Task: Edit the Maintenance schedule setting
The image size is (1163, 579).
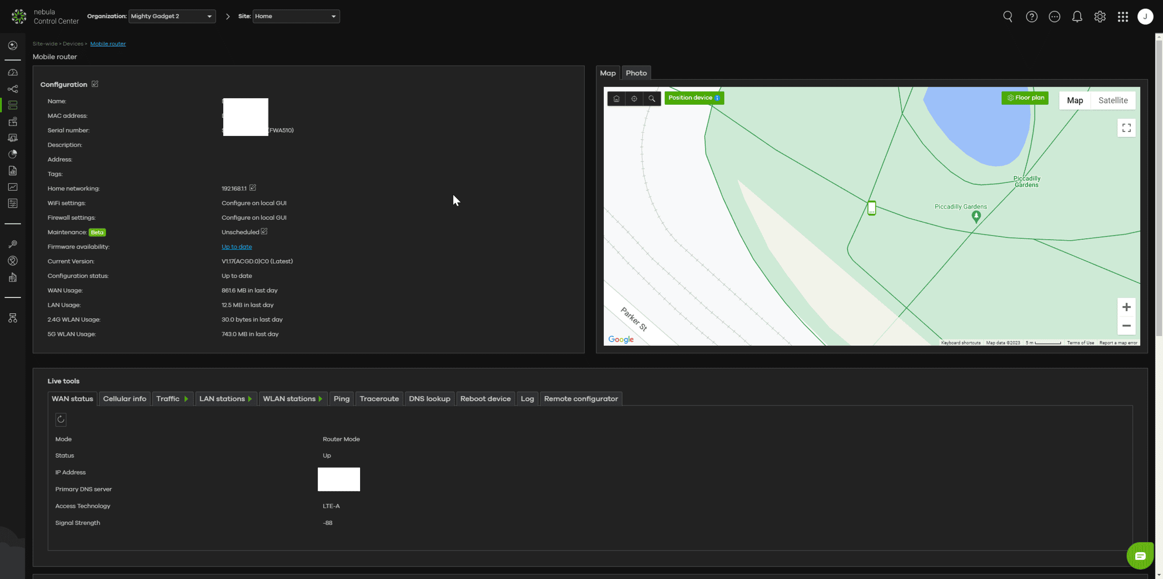Action: pos(264,231)
